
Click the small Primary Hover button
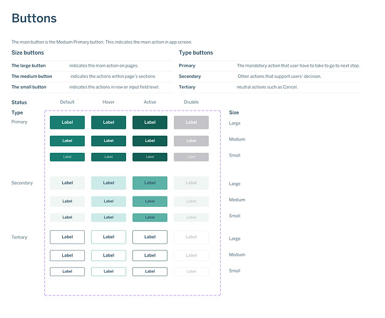(x=108, y=157)
